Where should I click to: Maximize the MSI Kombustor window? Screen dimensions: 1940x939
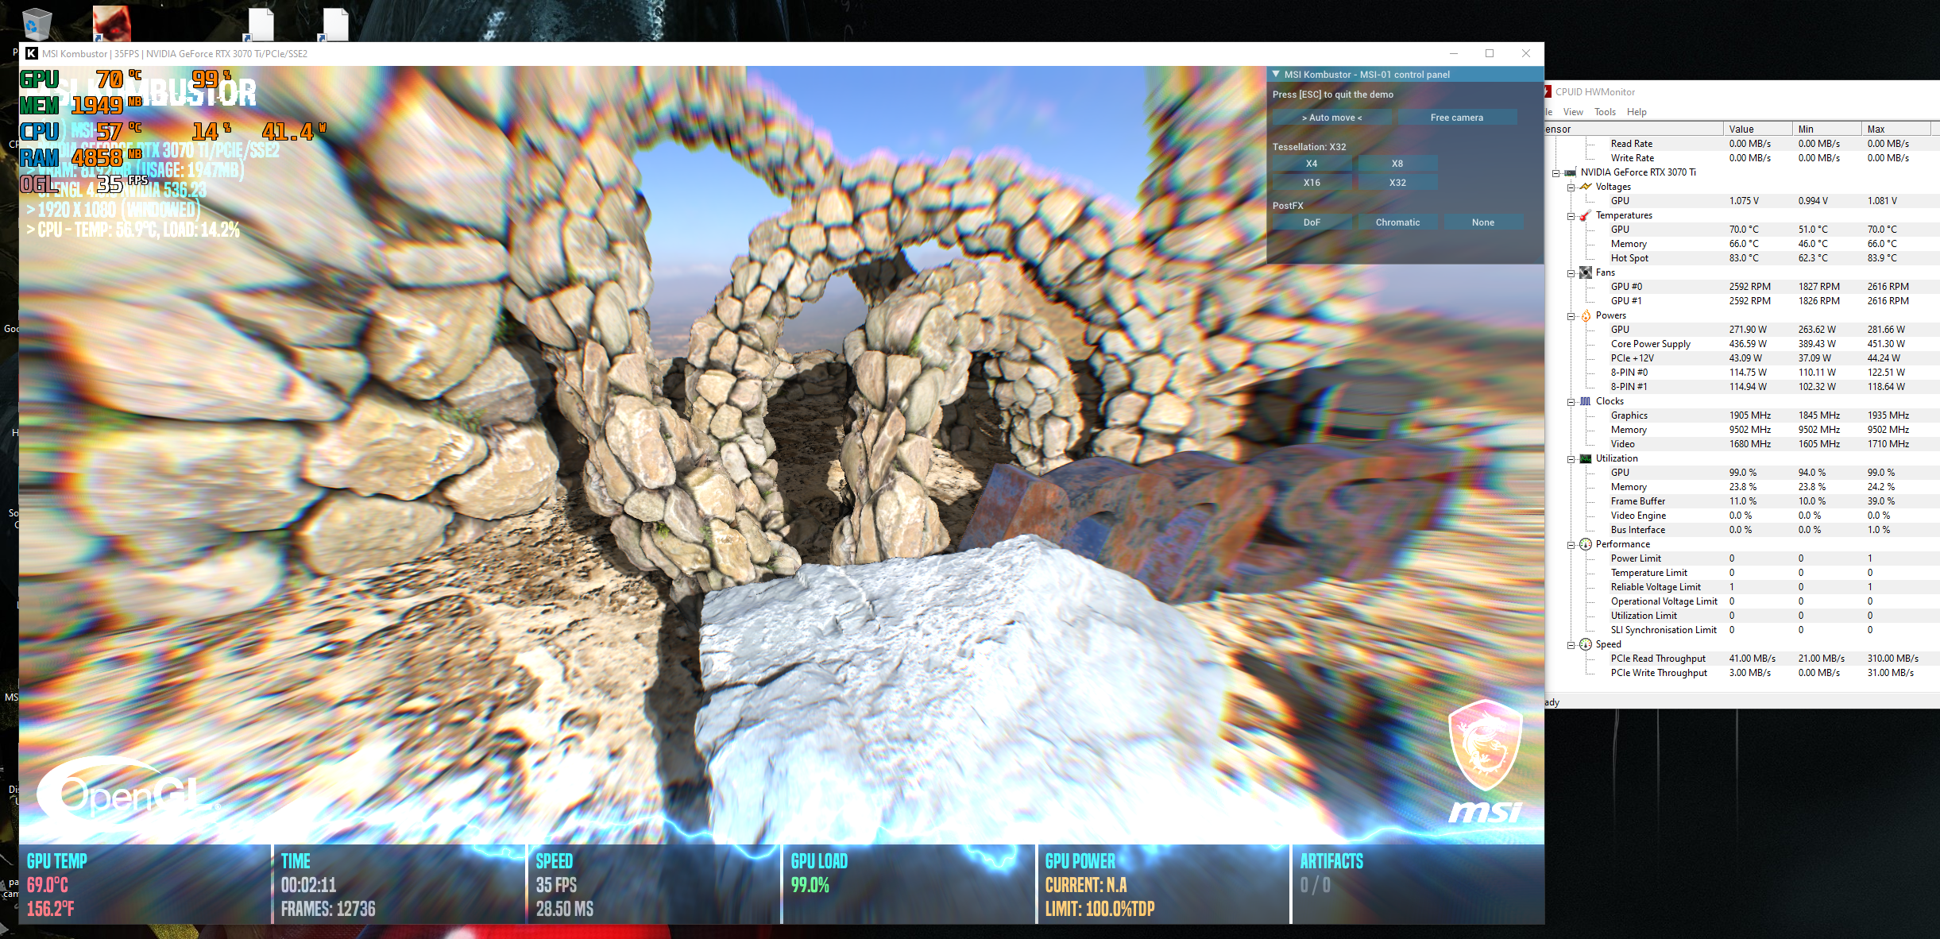pyautogui.click(x=1490, y=53)
